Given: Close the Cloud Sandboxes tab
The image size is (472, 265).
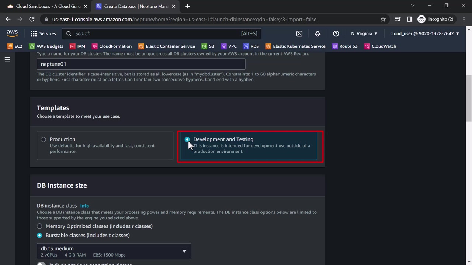Looking at the screenshot, I should 86,6.
